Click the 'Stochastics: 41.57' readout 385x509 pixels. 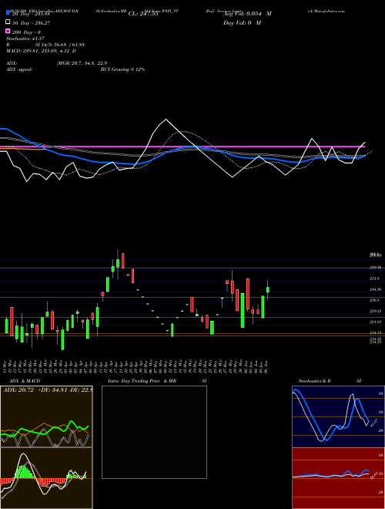25,39
